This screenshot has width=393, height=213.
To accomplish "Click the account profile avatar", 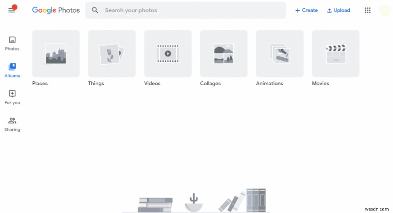I will click(385, 10).
